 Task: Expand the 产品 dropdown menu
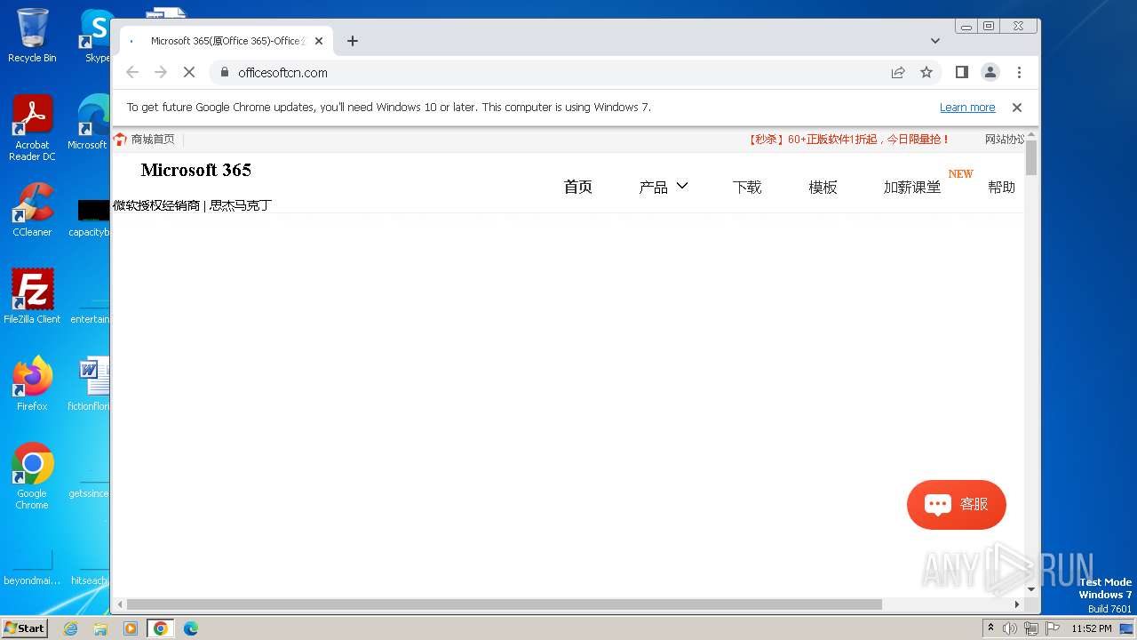point(664,187)
